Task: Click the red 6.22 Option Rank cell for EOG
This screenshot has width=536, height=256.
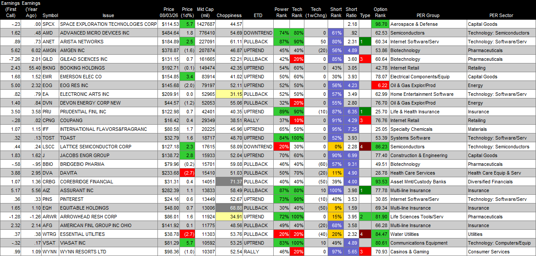Action: [x=380, y=85]
